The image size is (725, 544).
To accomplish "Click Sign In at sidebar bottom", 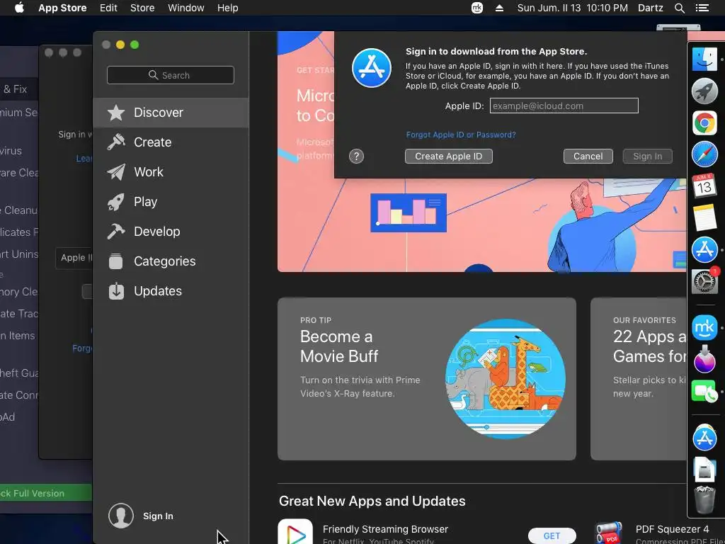I will [x=158, y=516].
